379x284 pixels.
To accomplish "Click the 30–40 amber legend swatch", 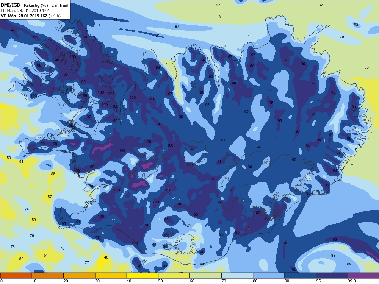I will tap(111, 276).
